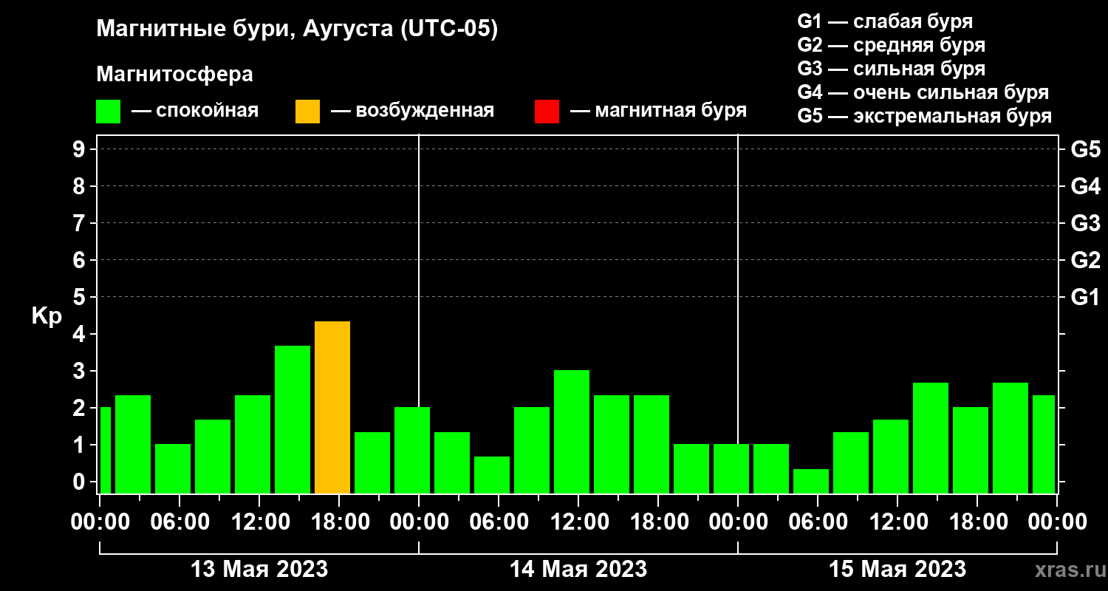Viewport: 1108px width, 591px height.
Task: Click the 'Магнитосфера' legend heading
Action: coord(174,75)
